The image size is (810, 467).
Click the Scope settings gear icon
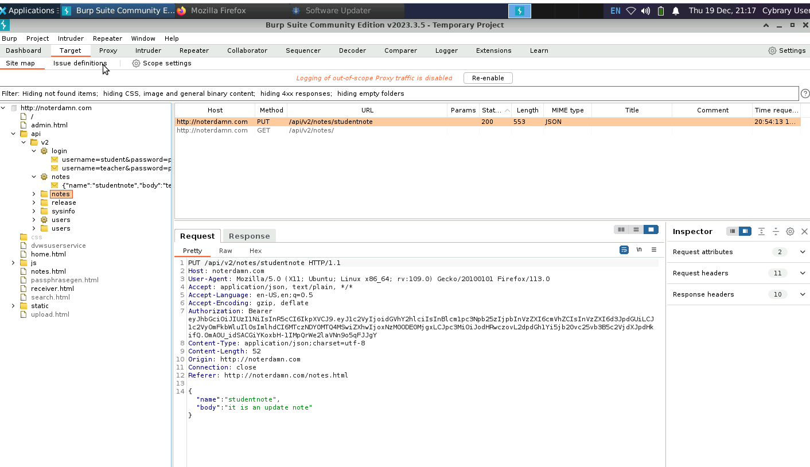tap(136, 63)
